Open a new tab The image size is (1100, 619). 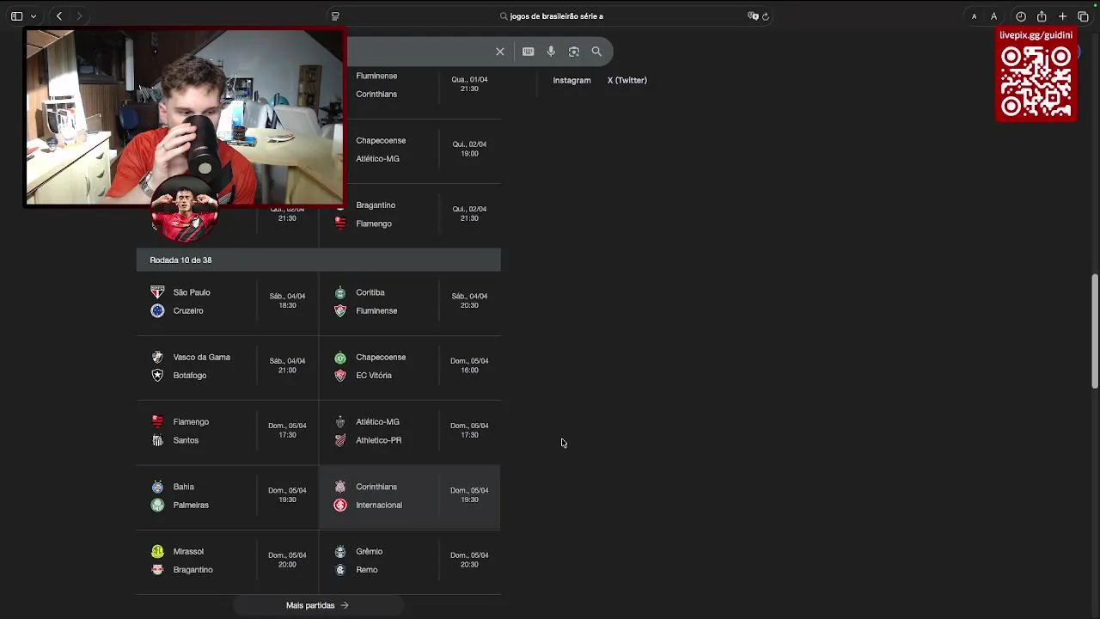(x=1062, y=16)
